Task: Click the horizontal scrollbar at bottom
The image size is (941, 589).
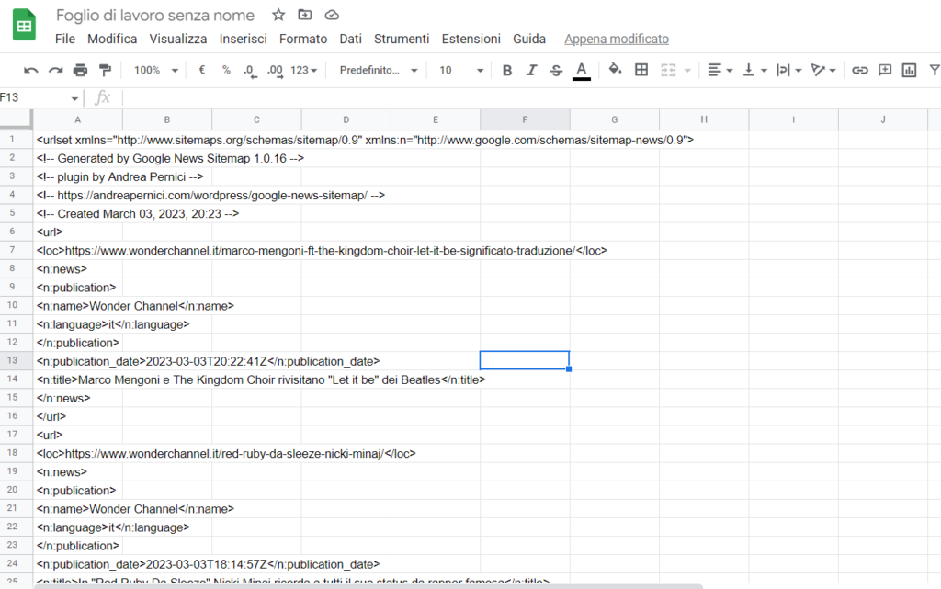Action: pyautogui.click(x=368, y=586)
